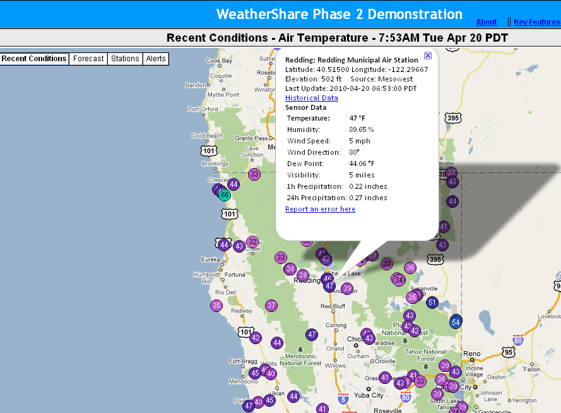Select the Alerts tab
561x413 pixels.
pos(156,59)
